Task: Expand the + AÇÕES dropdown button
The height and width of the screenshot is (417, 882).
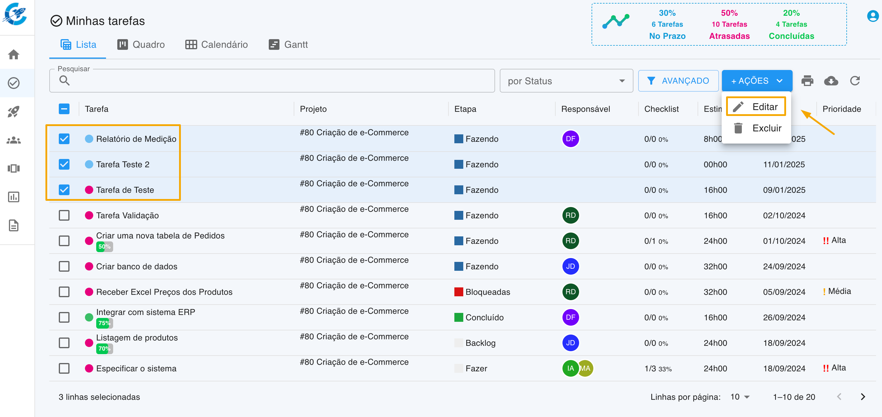Action: pyautogui.click(x=757, y=81)
